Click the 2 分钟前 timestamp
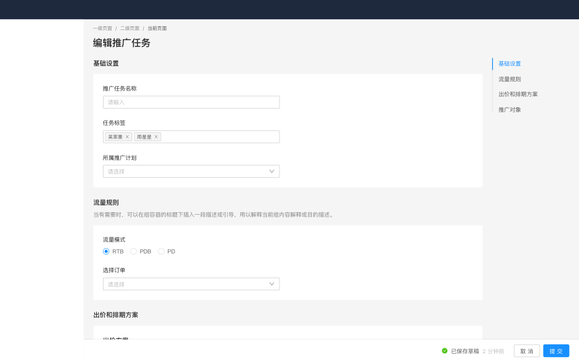Image resolution: width=579 pixels, height=362 pixels. click(x=493, y=351)
